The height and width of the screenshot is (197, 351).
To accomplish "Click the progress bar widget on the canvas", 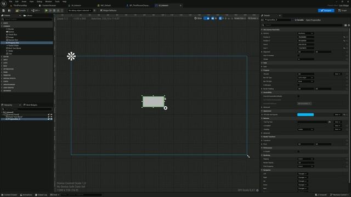I will click(x=154, y=102).
